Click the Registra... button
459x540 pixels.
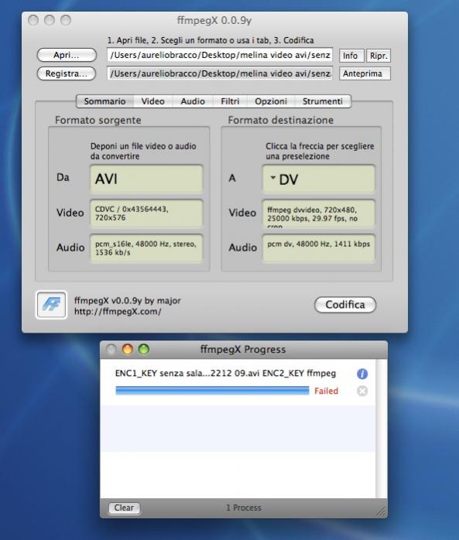pos(66,73)
